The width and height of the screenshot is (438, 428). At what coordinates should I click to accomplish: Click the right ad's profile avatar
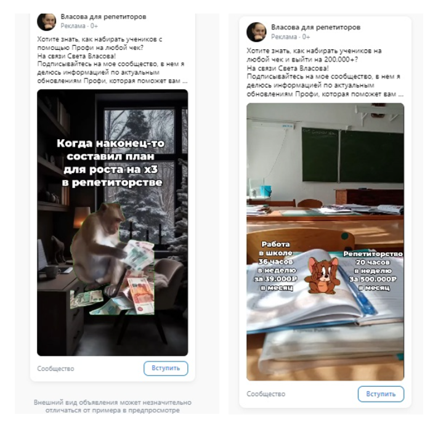(x=256, y=32)
